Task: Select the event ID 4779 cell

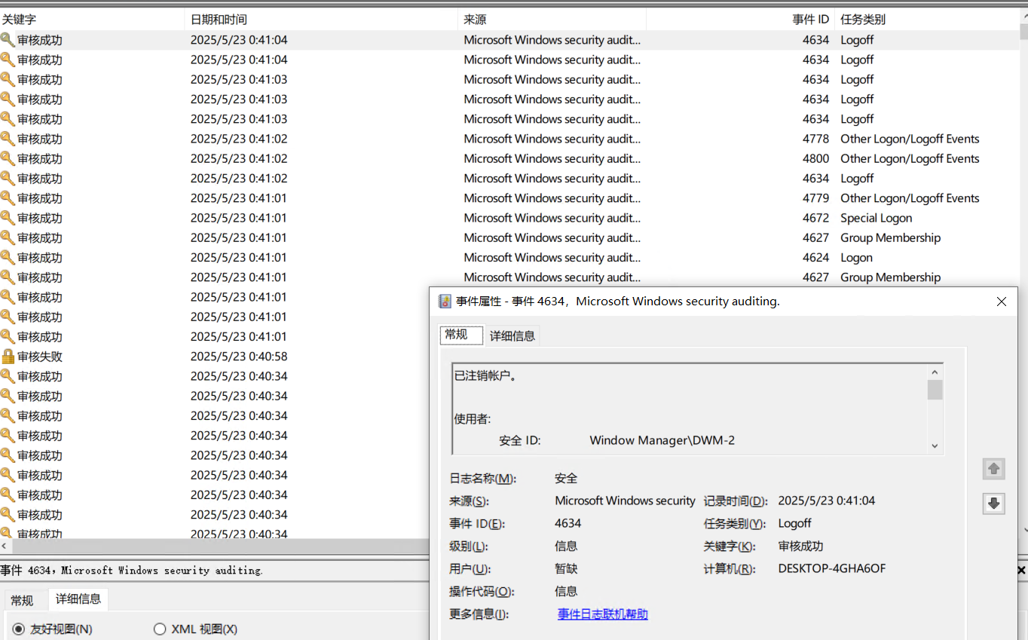Action: coord(815,198)
